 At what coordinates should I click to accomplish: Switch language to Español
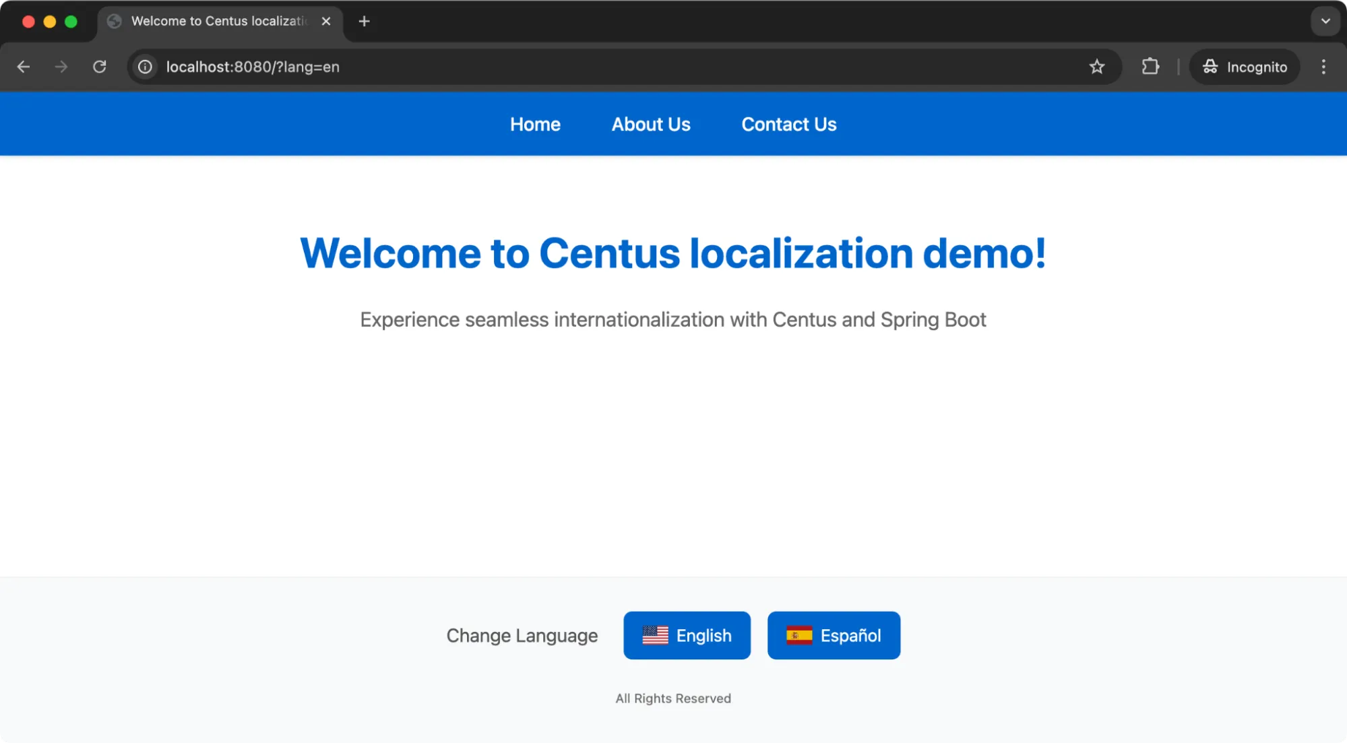click(834, 635)
